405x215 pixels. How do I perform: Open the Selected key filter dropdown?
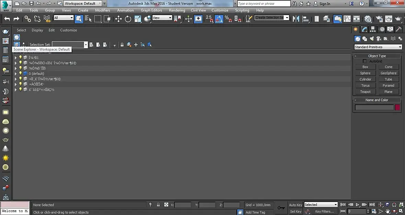321,205
